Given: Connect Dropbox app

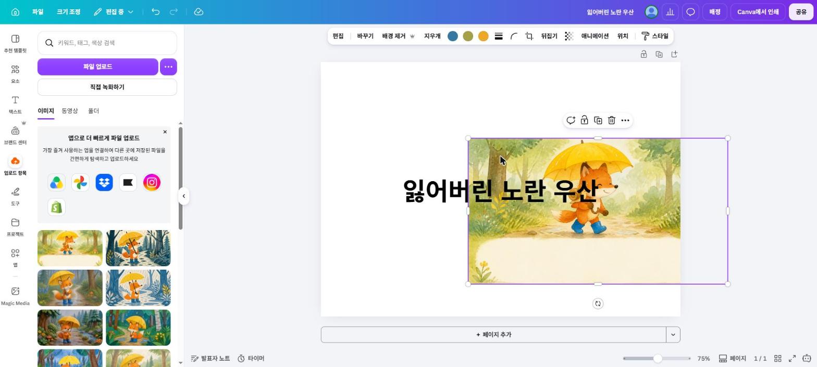Looking at the screenshot, I should click(x=104, y=183).
